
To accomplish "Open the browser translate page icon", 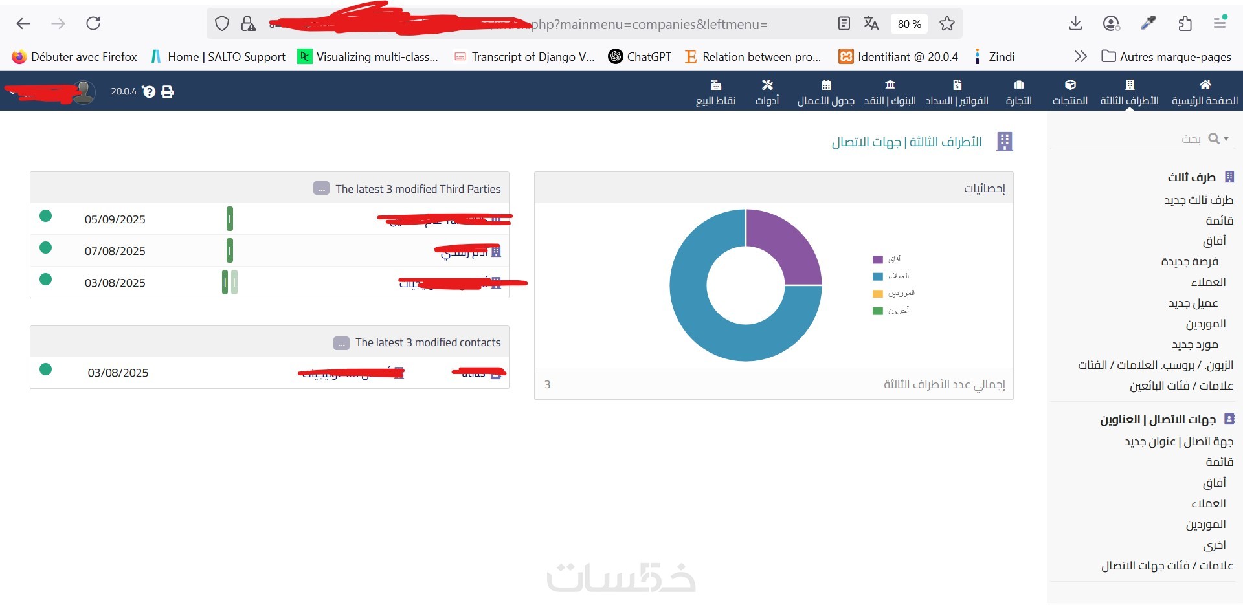I will click(871, 24).
